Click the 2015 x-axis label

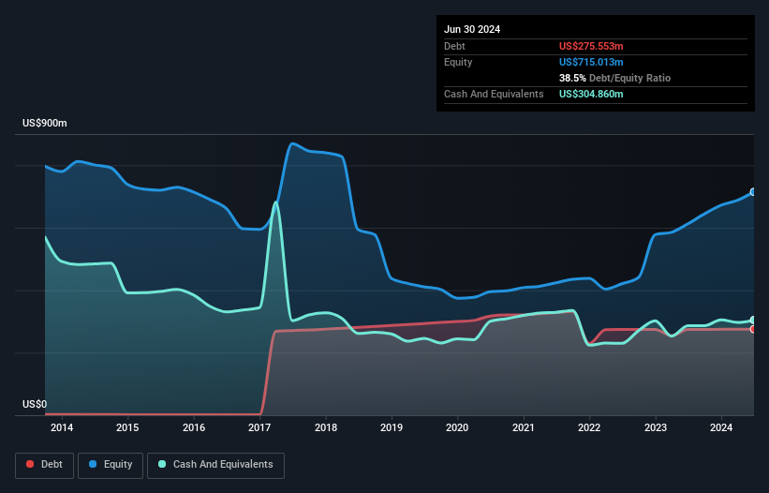pos(127,427)
